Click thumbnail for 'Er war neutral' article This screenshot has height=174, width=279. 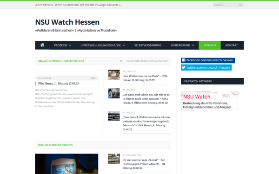pos(114,159)
